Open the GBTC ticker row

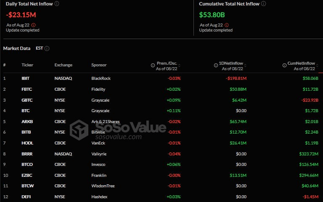point(161,100)
